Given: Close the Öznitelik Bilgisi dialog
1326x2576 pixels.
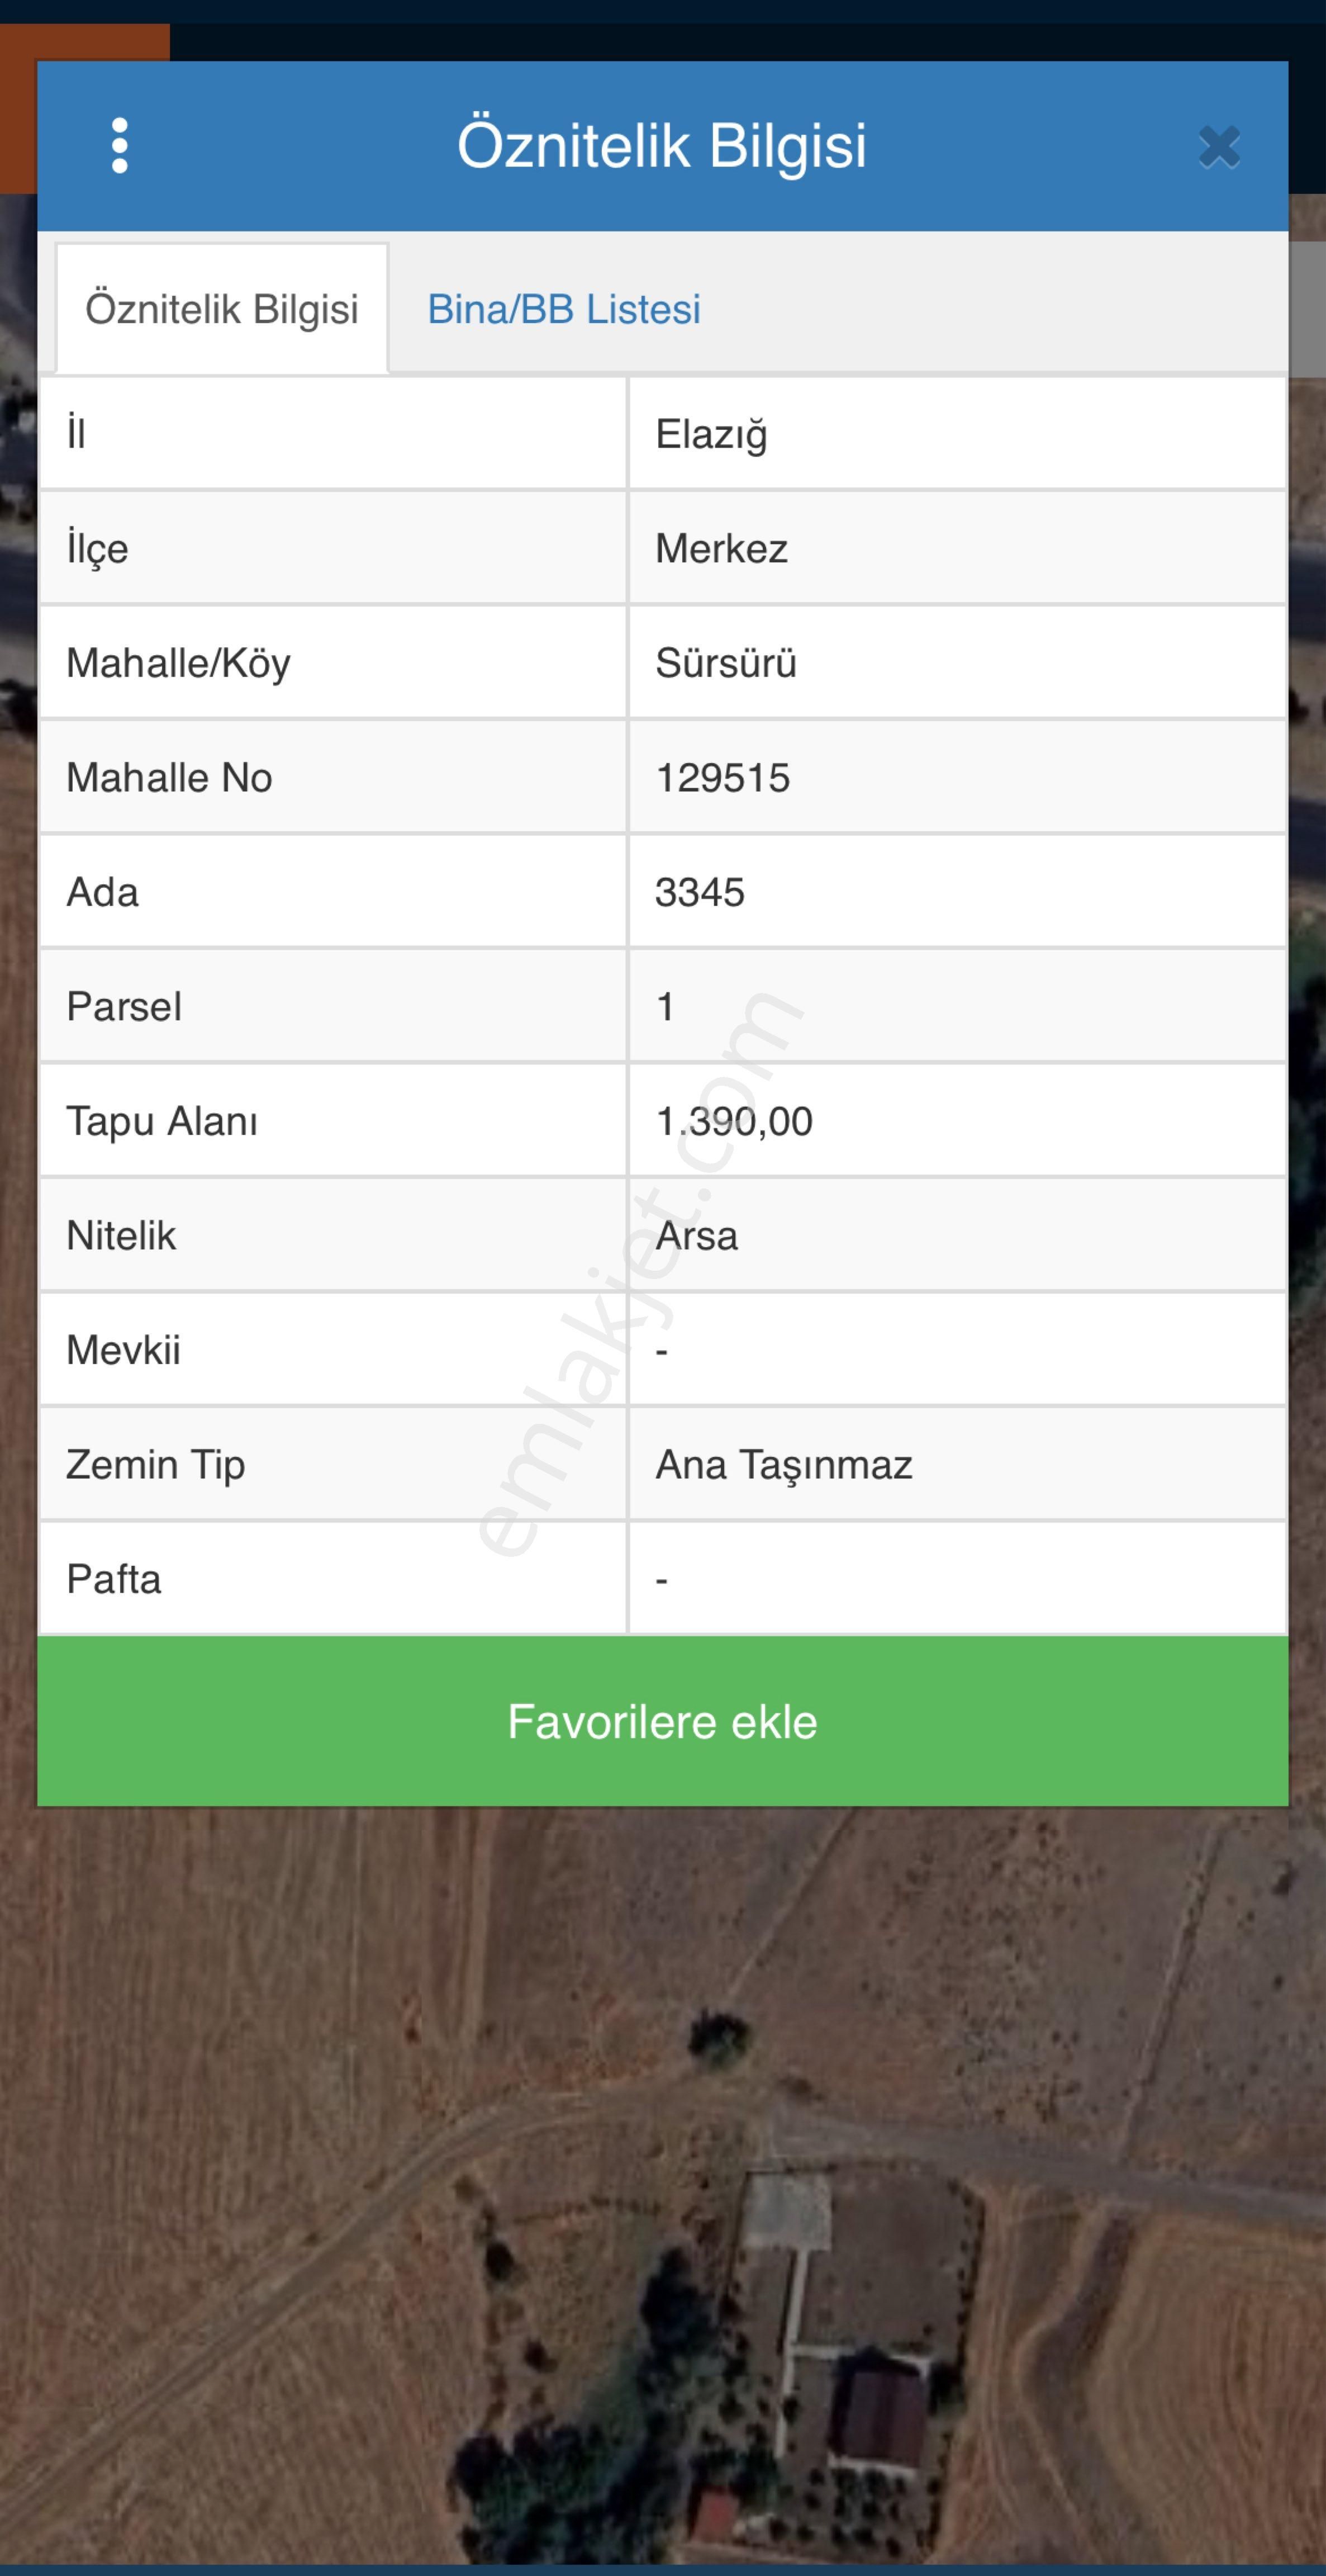Looking at the screenshot, I should click(x=1218, y=147).
